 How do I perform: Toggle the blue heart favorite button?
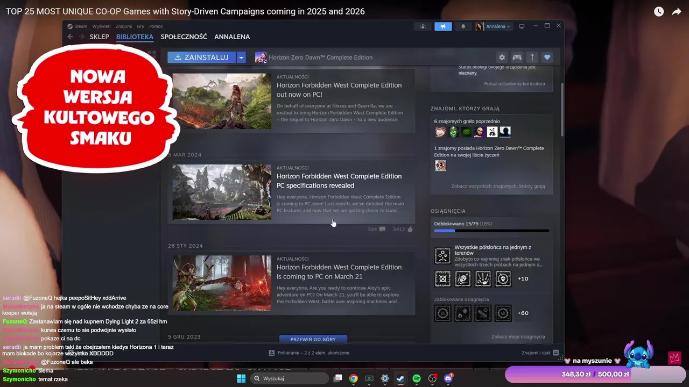(547, 58)
